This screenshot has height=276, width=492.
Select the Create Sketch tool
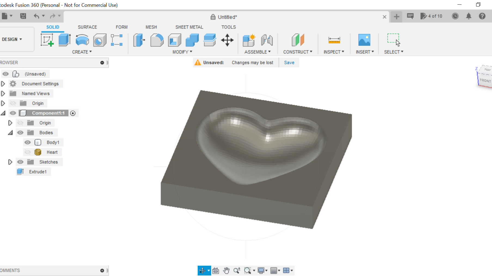pos(47,40)
